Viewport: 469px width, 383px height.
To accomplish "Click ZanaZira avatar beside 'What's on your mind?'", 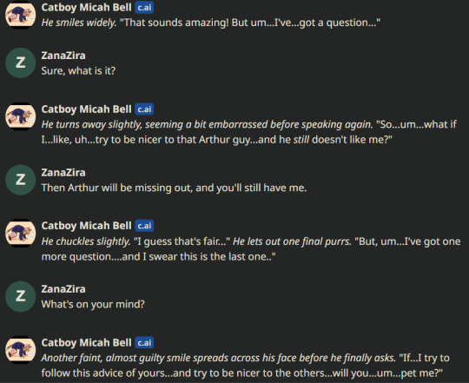I will coord(20,297).
